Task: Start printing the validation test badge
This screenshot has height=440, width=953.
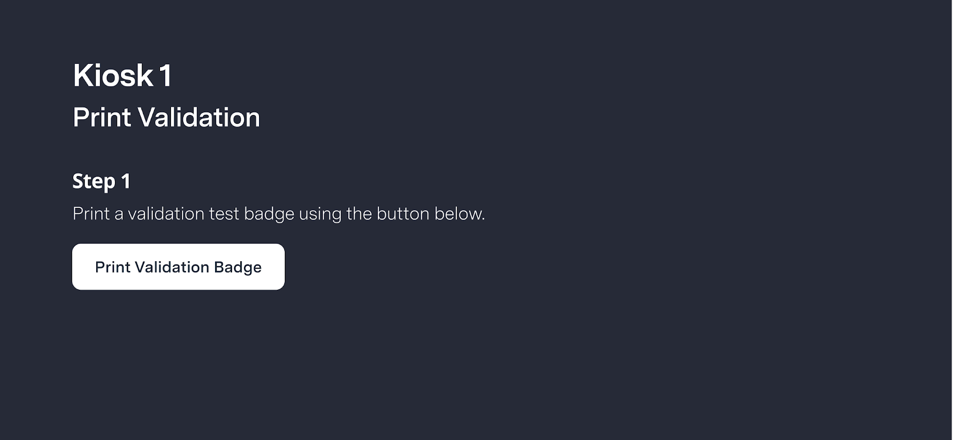Action: (178, 267)
